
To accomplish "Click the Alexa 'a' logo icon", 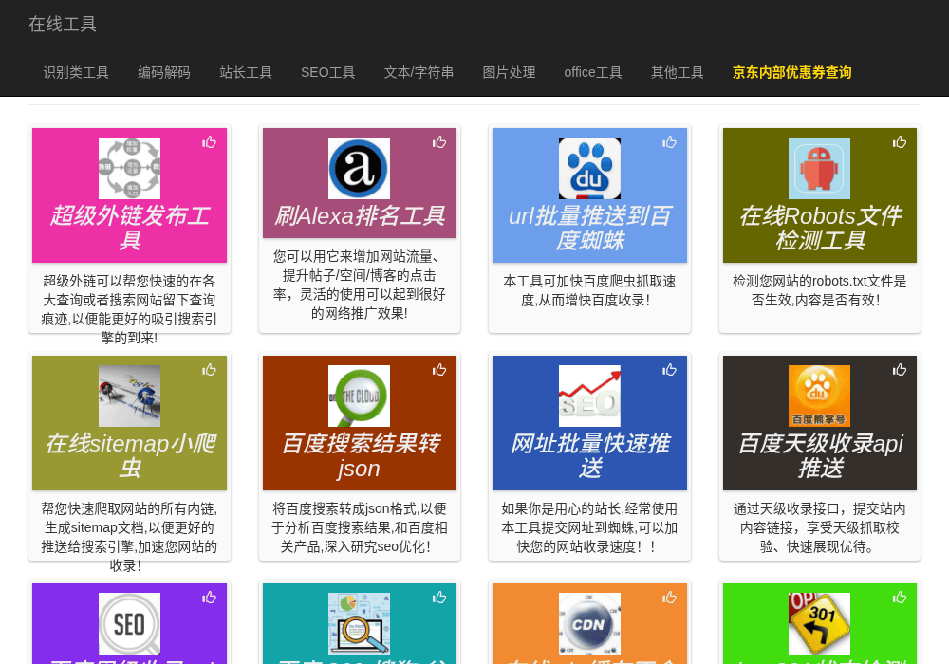I will [x=359, y=168].
